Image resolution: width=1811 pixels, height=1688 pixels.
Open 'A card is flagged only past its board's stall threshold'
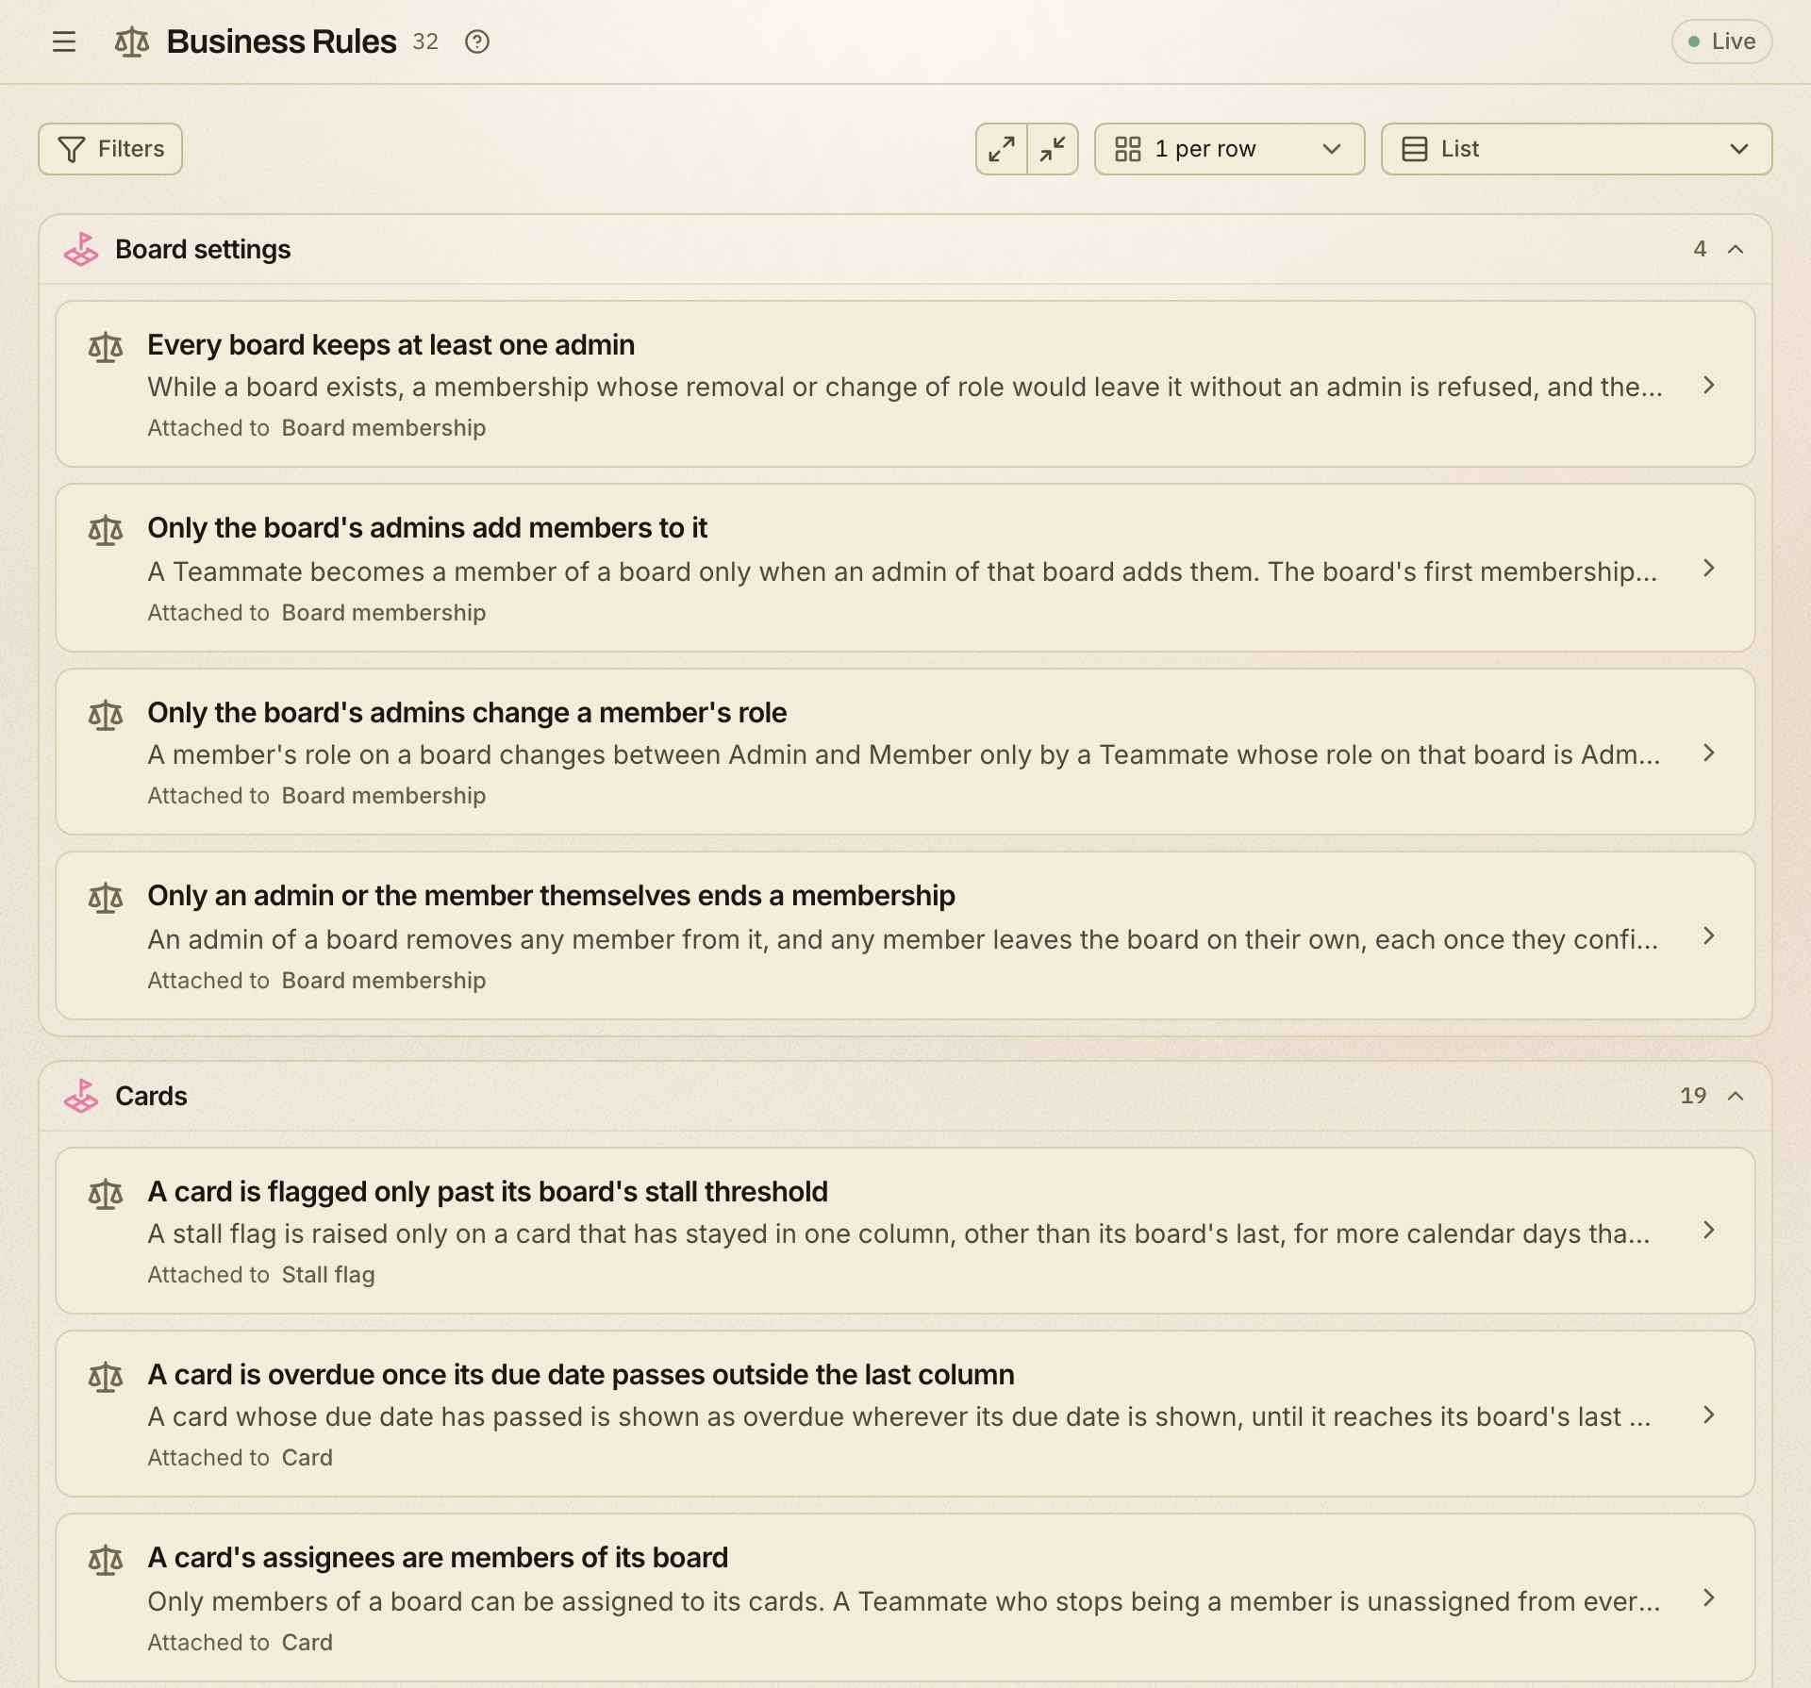coord(905,1231)
